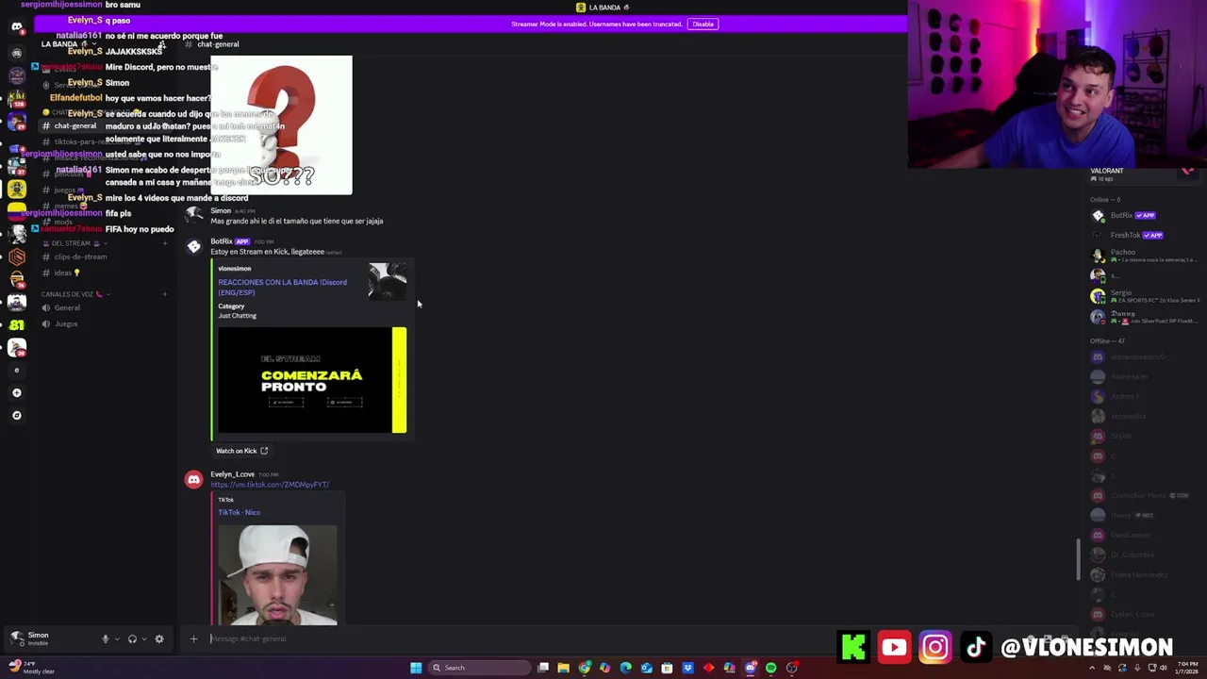Open TikTok · Nico embed title
Viewport: 1207px width, 679px height.
point(239,512)
